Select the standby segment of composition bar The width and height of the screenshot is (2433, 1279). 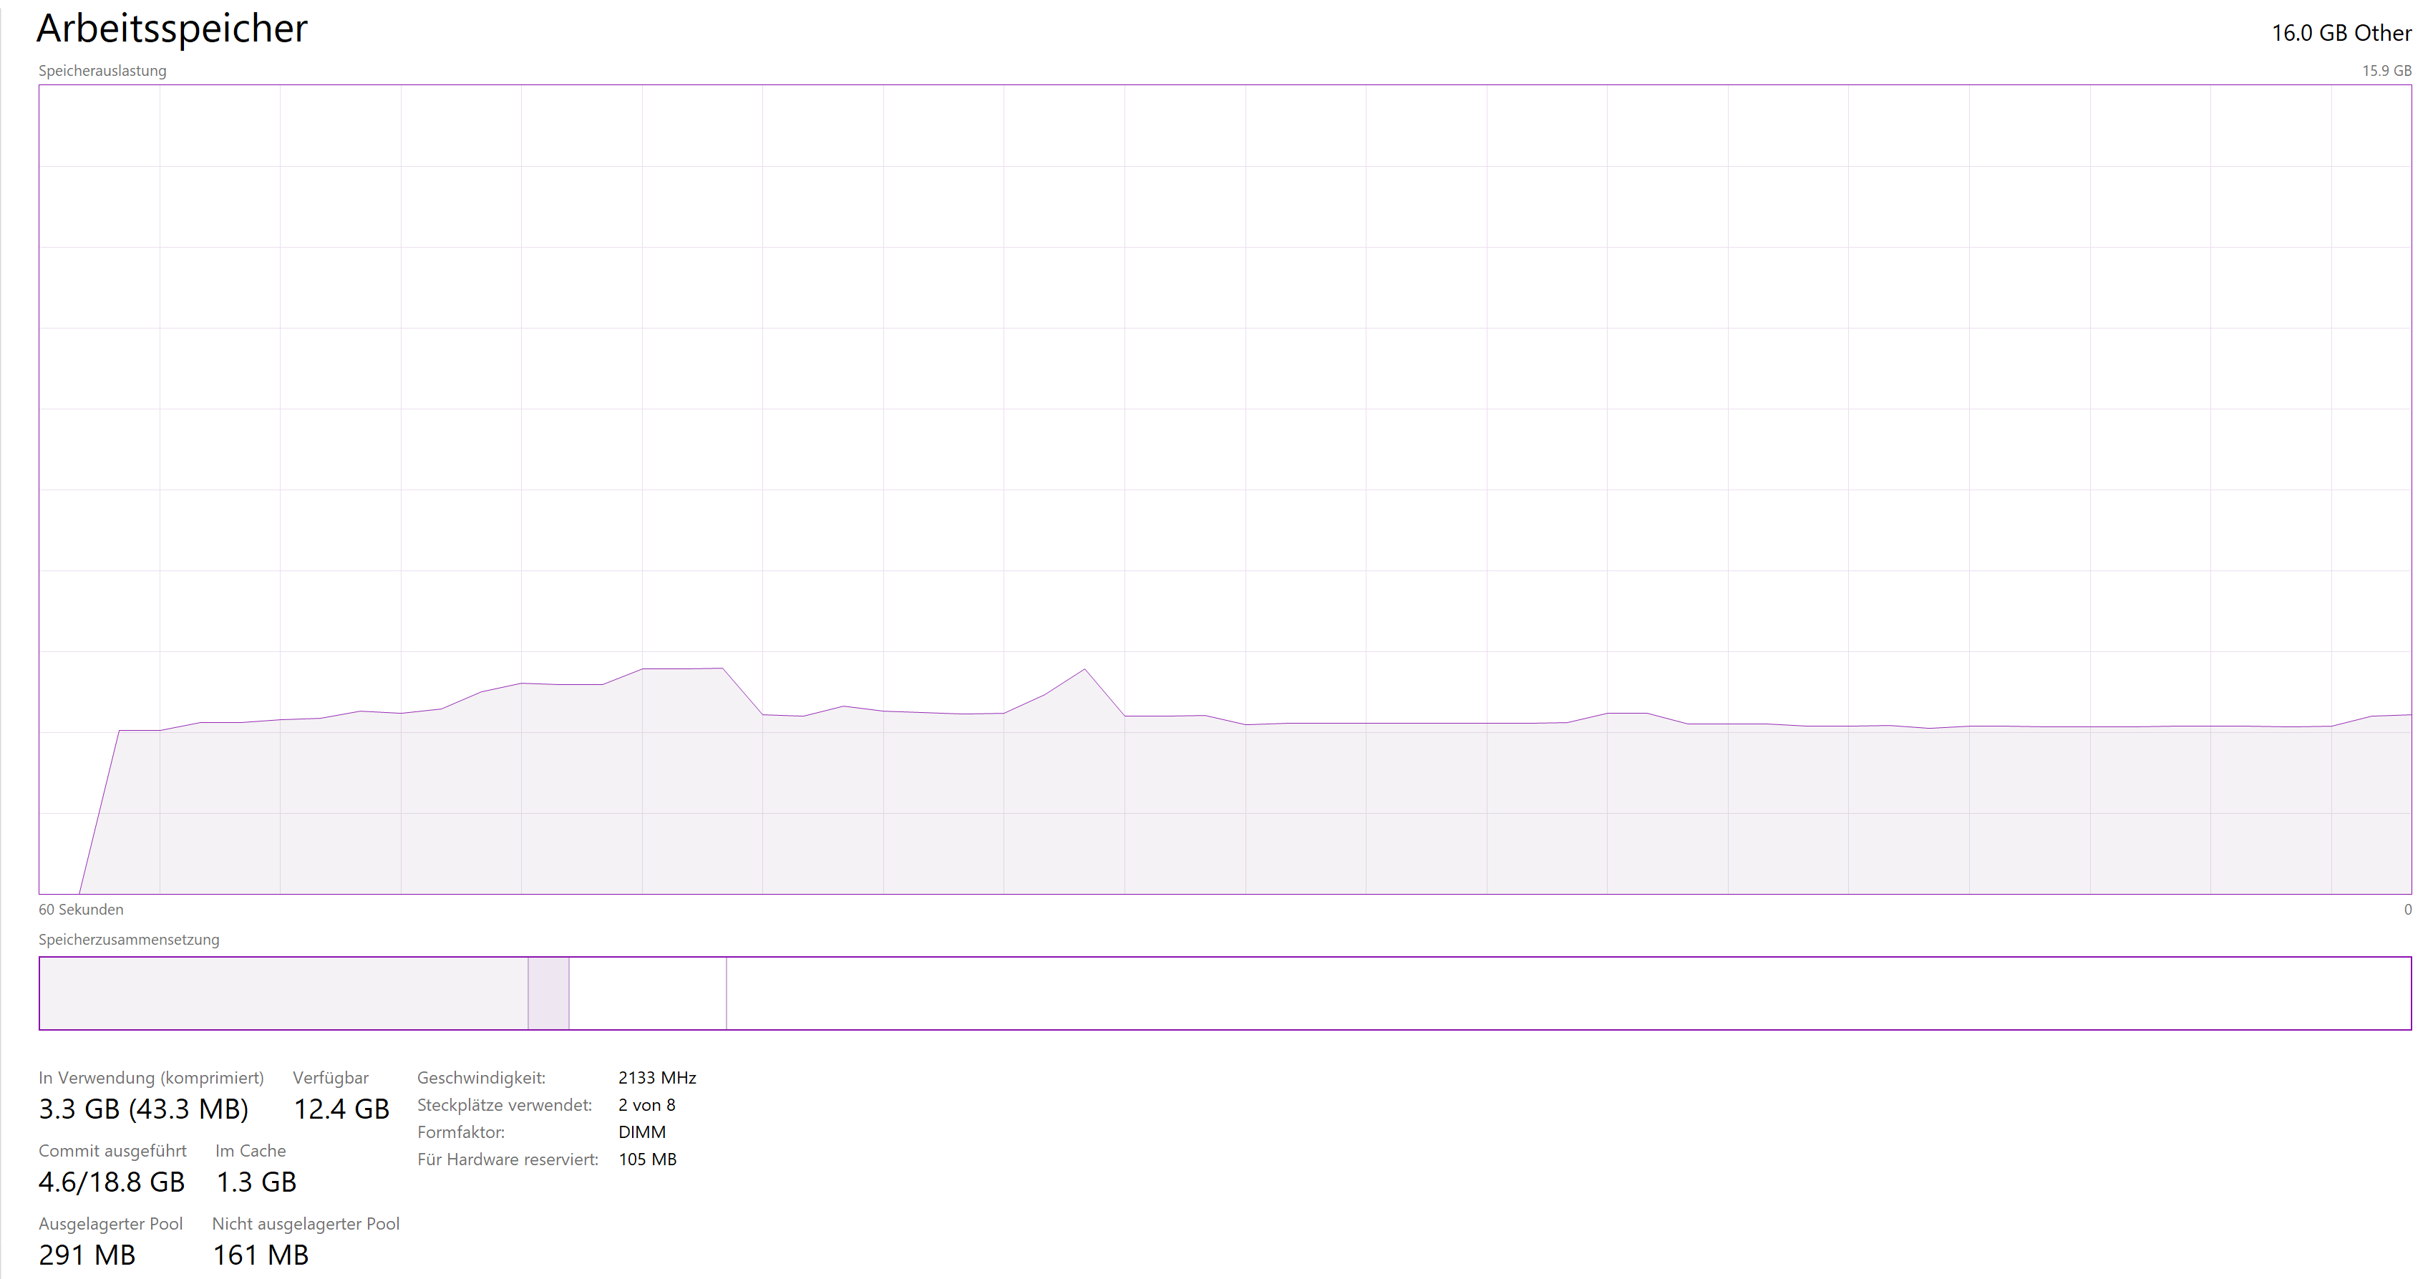(x=647, y=993)
